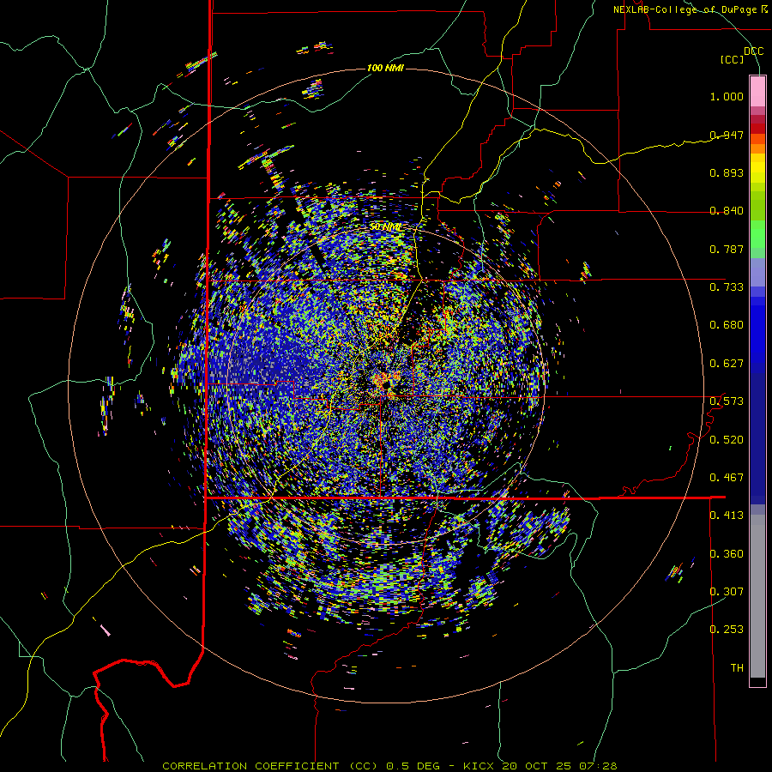Click the 0.307 scale value
772x772 pixels.
(x=727, y=591)
